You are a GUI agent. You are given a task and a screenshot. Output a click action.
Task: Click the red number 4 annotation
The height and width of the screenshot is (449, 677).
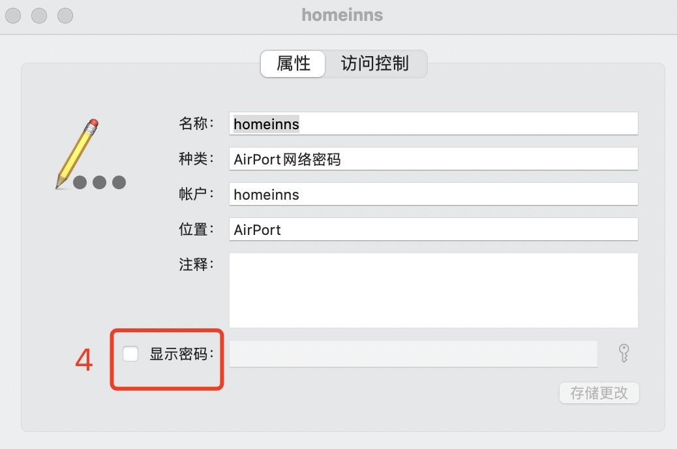(84, 360)
